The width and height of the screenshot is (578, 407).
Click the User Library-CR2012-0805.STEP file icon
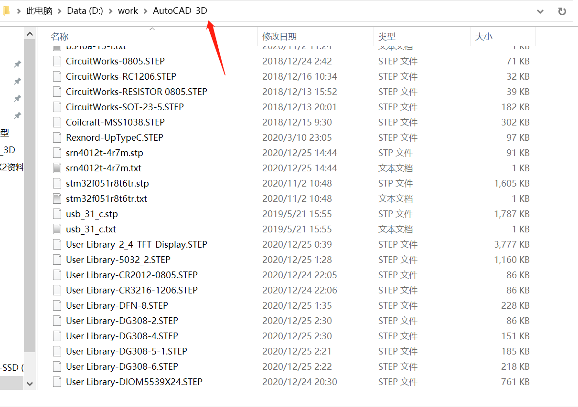point(57,275)
